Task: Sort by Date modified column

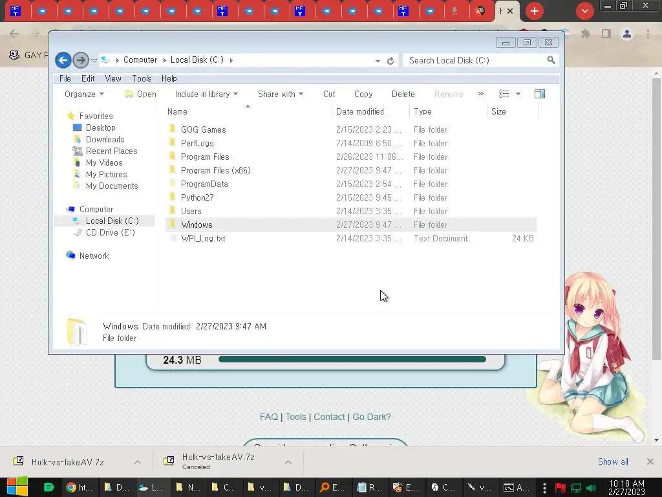Action: 370,111
